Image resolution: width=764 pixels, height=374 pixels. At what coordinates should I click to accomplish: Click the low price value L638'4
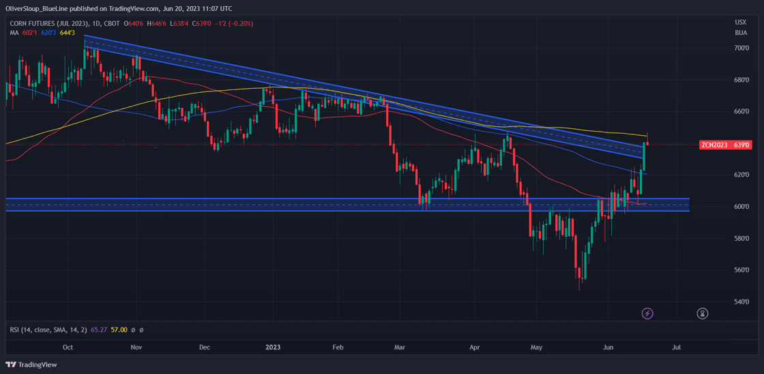pos(178,23)
